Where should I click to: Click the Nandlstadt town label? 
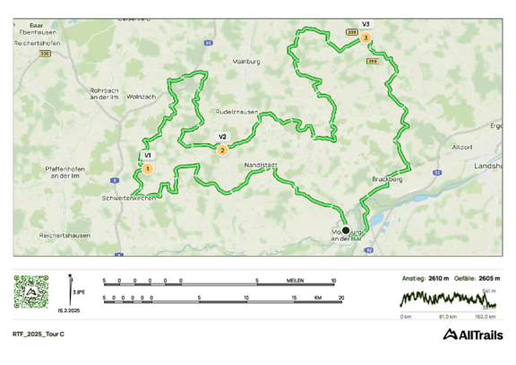(261, 165)
